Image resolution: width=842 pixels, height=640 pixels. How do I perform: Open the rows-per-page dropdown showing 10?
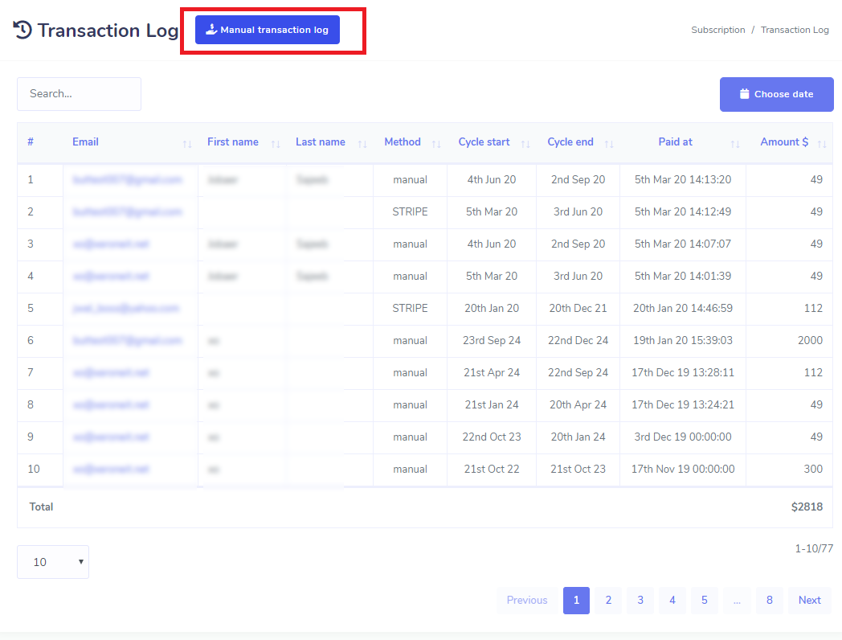pyautogui.click(x=53, y=562)
